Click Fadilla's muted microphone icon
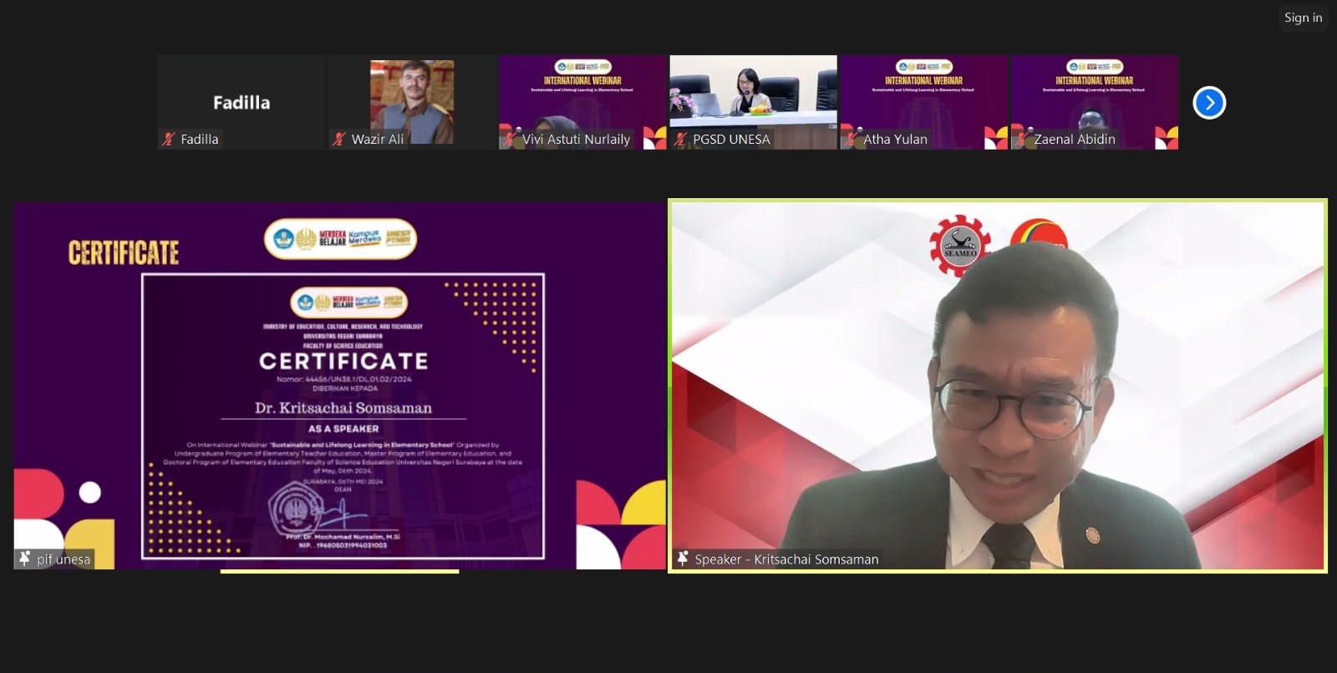This screenshot has height=673, width=1337. (169, 140)
